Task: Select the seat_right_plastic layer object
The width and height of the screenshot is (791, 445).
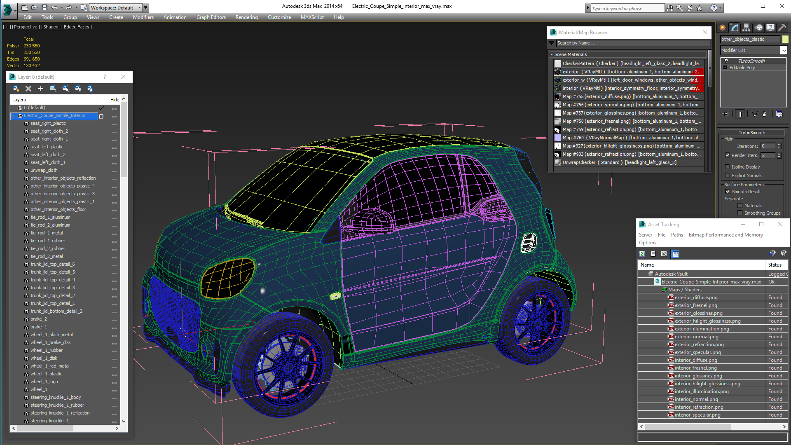Action: pos(48,123)
